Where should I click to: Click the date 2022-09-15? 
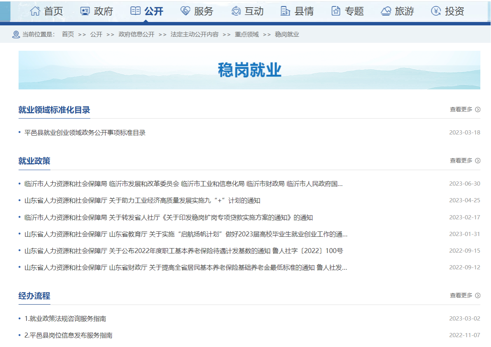point(465,251)
